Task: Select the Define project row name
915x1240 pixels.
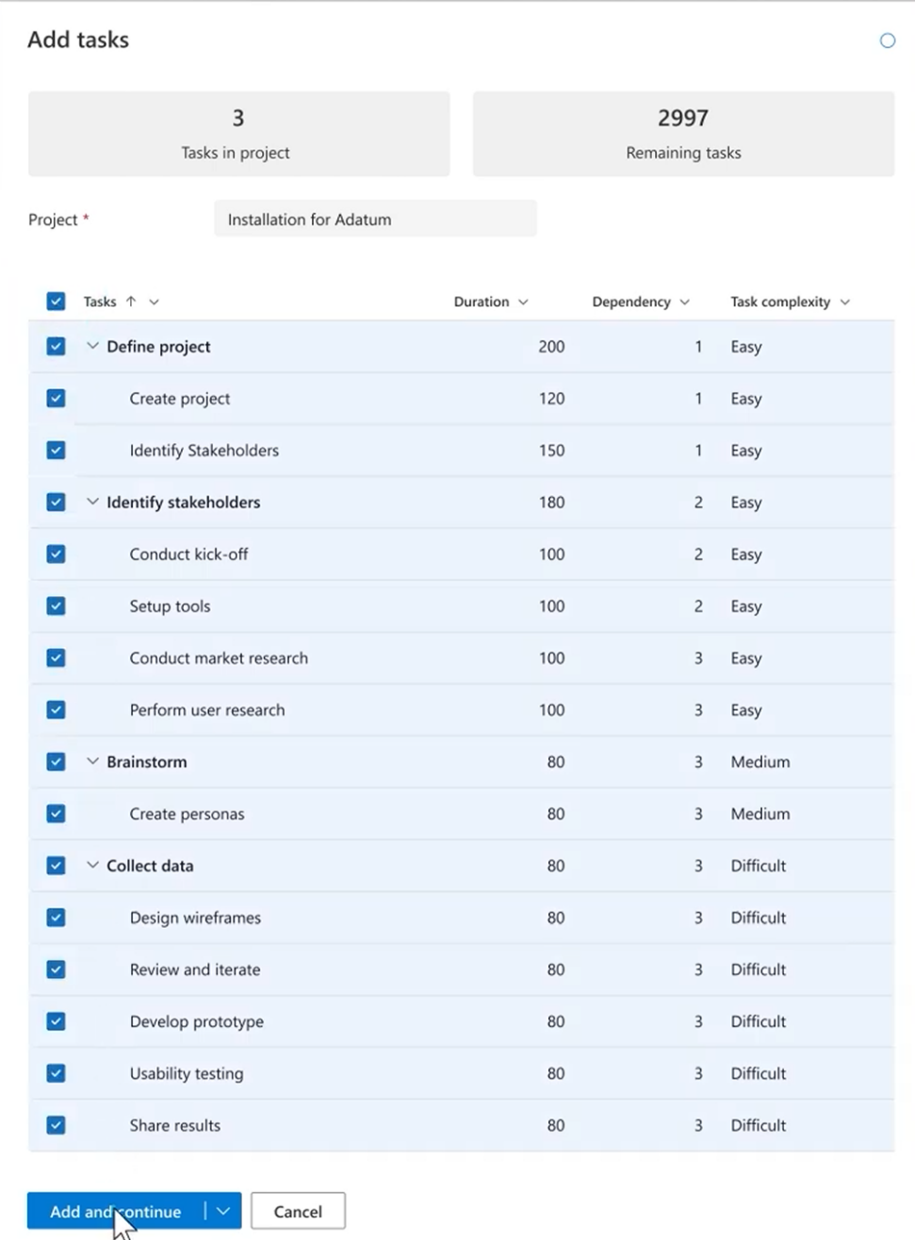Action: click(x=158, y=347)
